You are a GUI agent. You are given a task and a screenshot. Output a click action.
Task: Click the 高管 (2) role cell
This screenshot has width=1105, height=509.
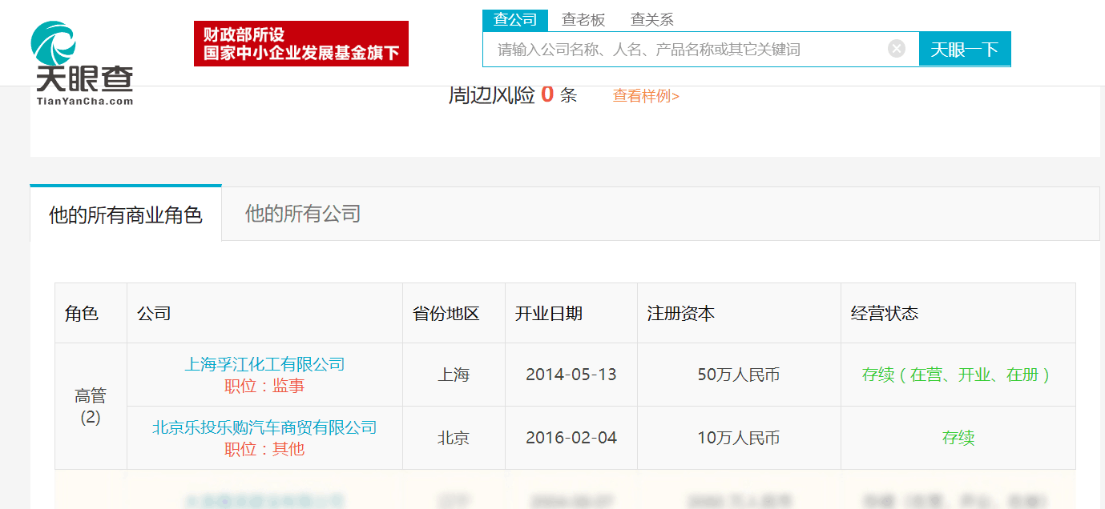(91, 406)
